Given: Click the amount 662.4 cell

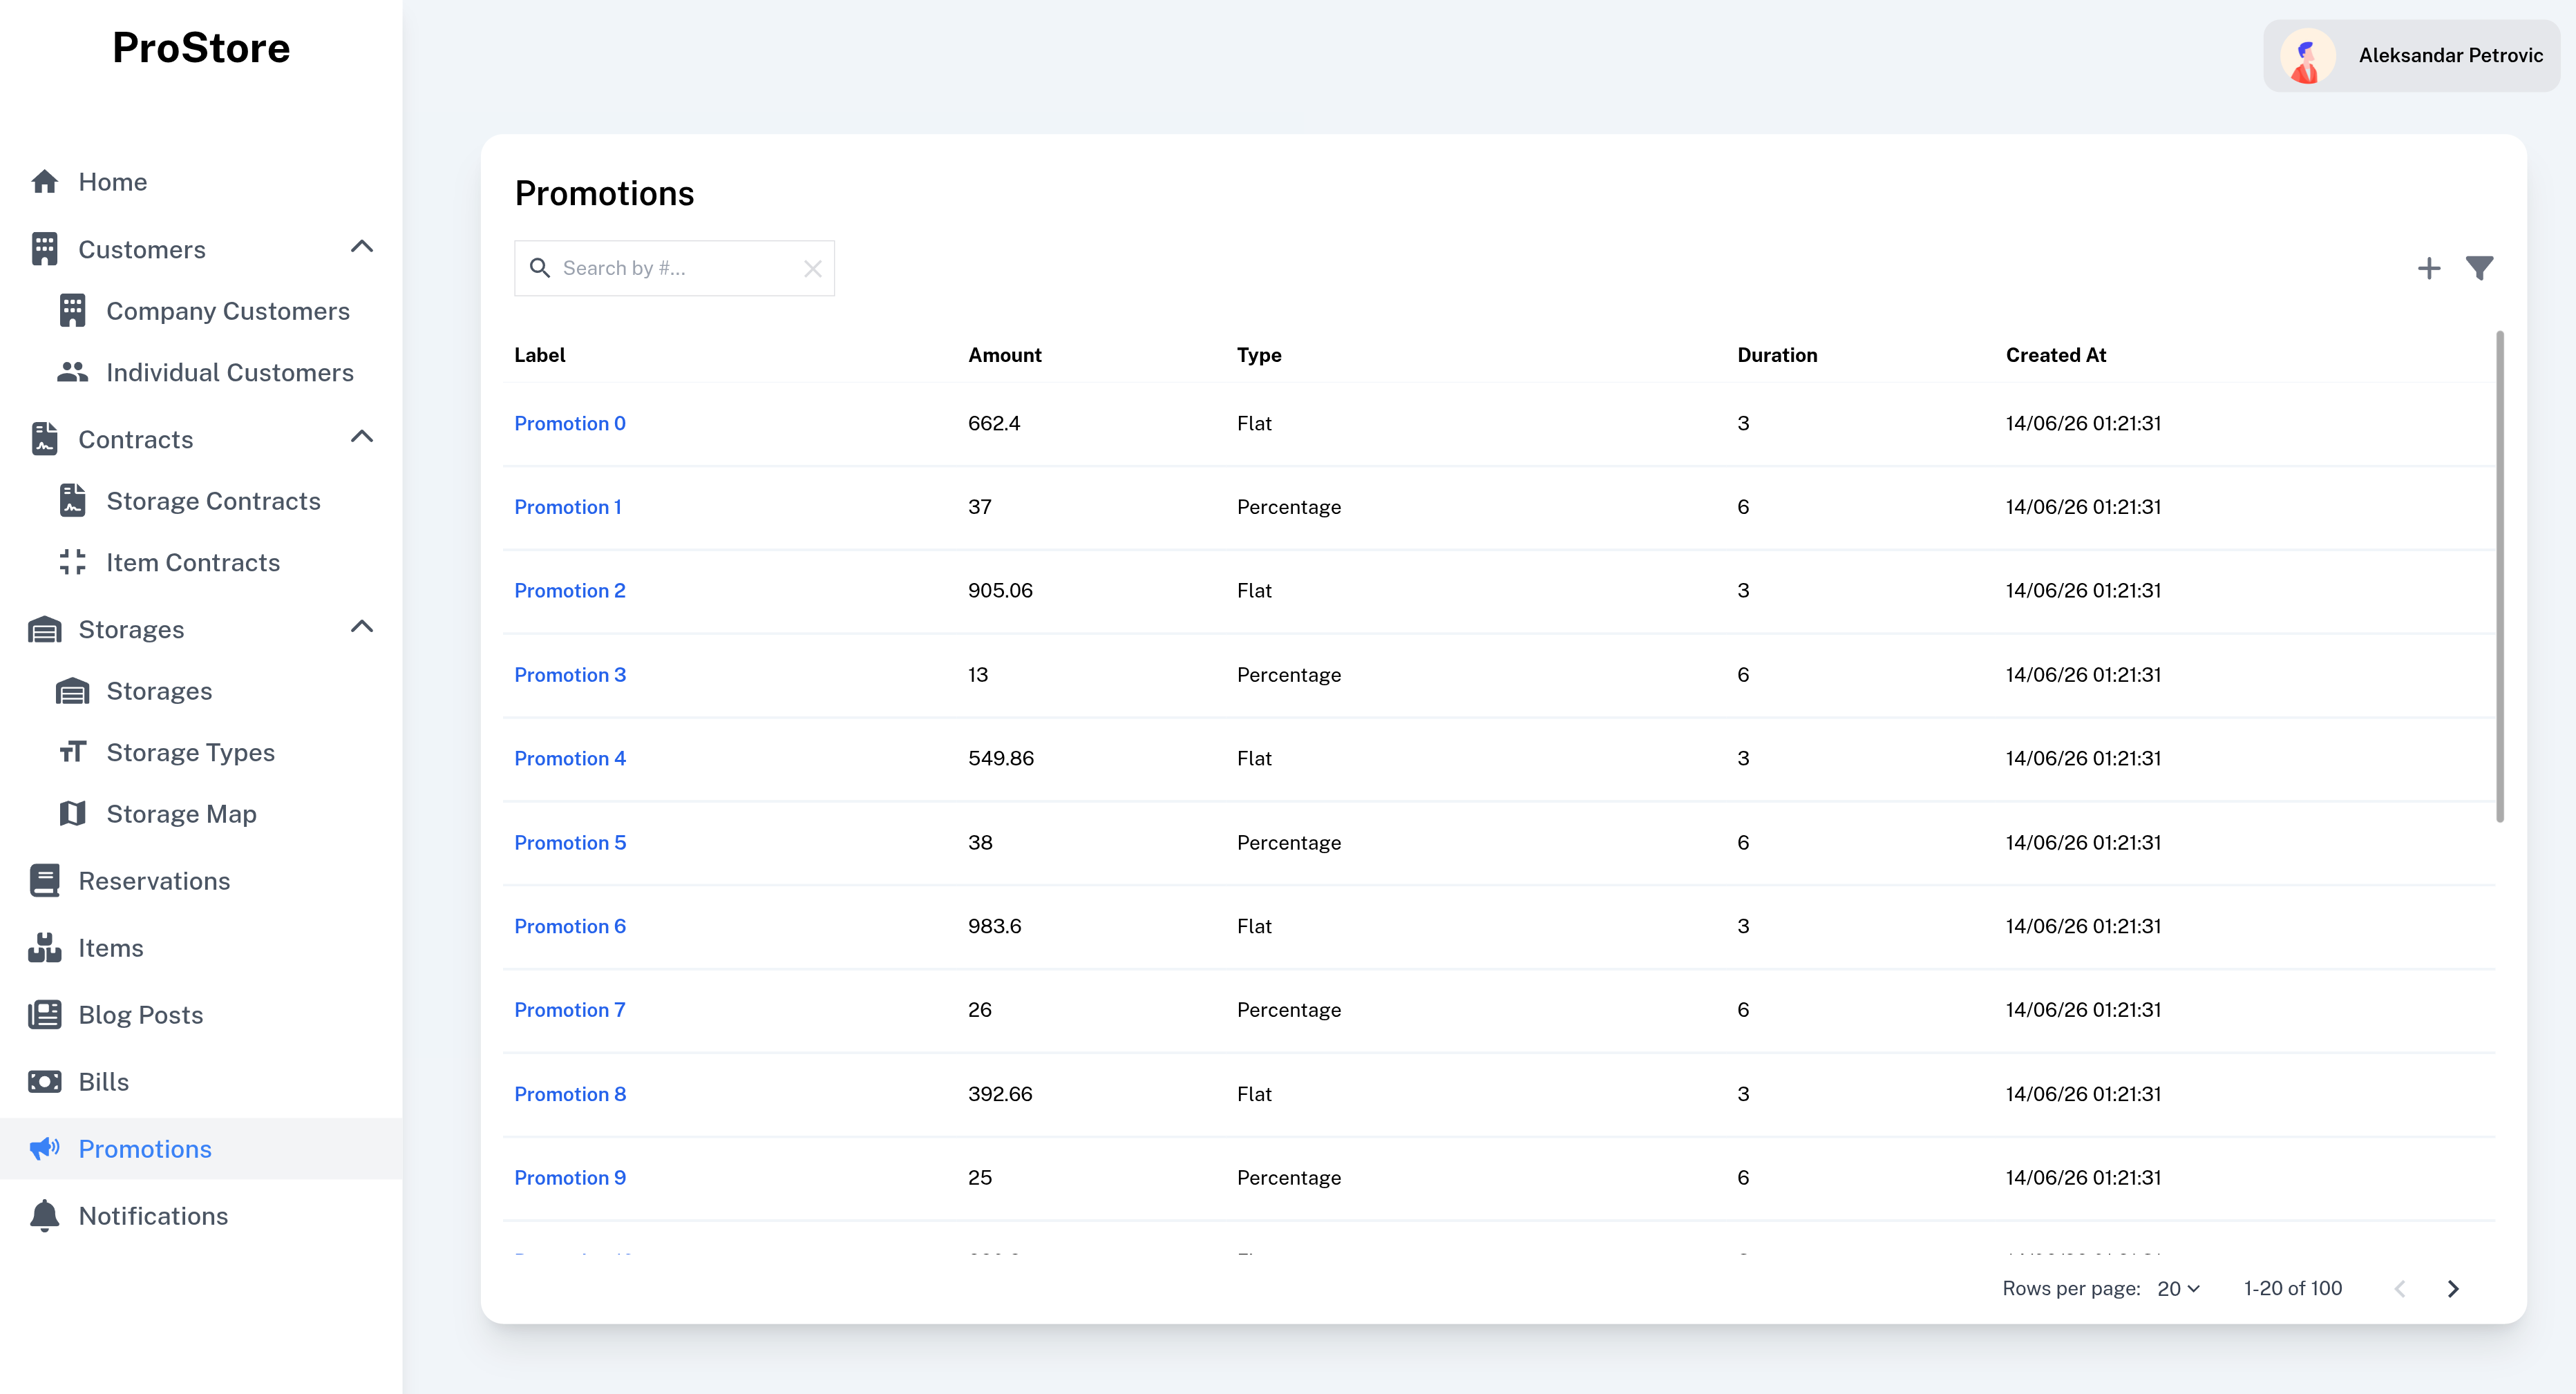Looking at the screenshot, I should point(994,423).
